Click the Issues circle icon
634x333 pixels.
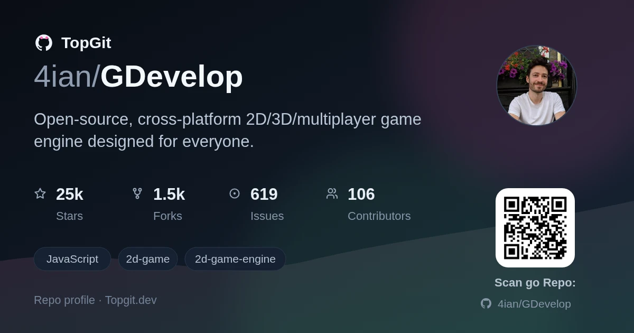coord(235,193)
